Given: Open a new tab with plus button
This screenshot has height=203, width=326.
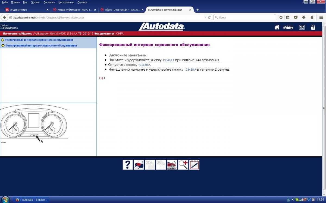Looking at the screenshot, I should pyautogui.click(x=198, y=10).
